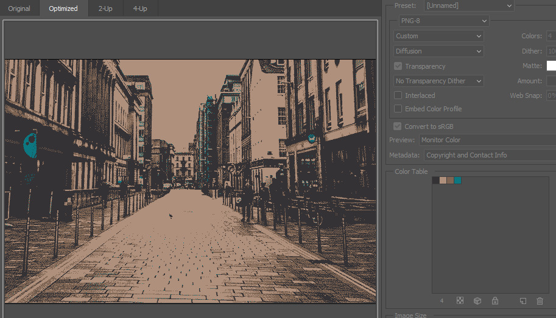This screenshot has width=556, height=318.
Task: Open the Diffusion dither method dropdown
Action: [x=438, y=51]
